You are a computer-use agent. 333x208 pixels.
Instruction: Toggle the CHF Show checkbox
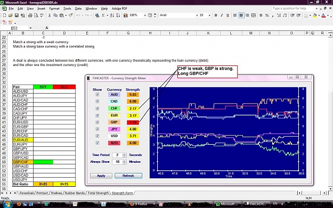[98, 109]
